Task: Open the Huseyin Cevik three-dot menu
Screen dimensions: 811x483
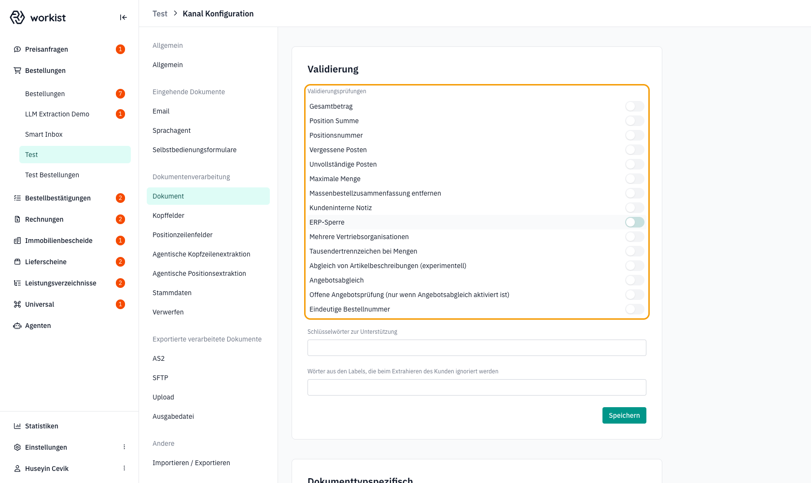Action: [124, 469]
